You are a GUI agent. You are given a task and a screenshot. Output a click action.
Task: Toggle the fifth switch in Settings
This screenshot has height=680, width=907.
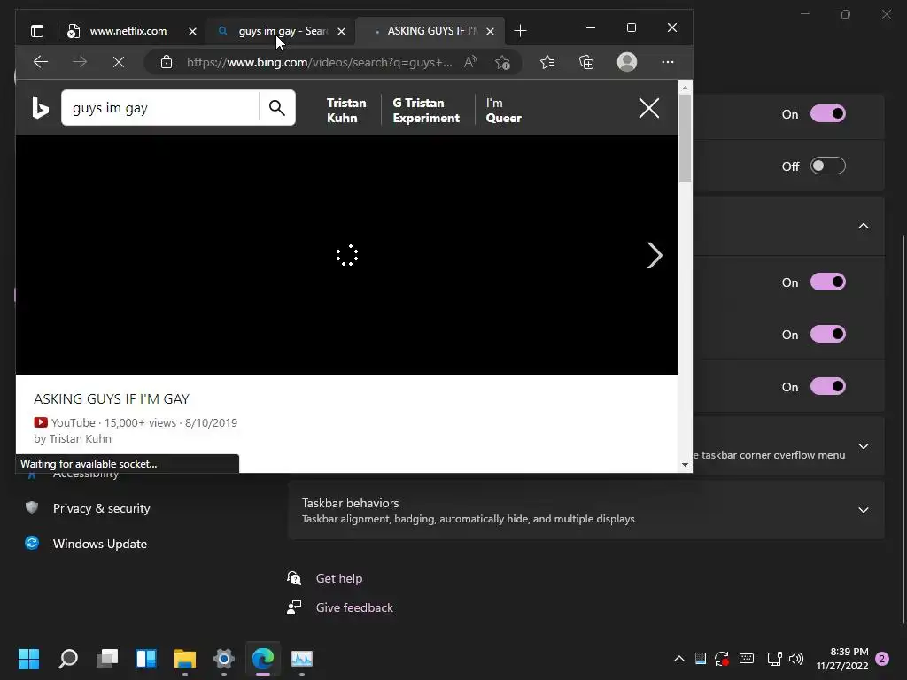[x=828, y=386]
